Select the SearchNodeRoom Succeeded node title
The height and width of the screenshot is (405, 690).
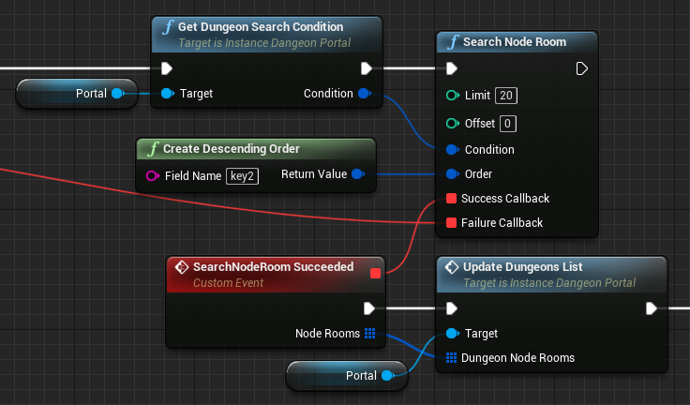pos(273,267)
